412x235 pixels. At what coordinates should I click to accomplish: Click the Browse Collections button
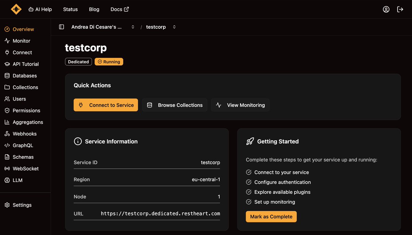(175, 105)
